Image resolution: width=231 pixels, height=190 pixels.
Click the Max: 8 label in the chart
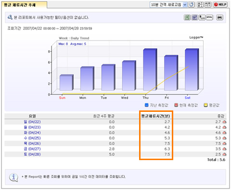coord(63,44)
